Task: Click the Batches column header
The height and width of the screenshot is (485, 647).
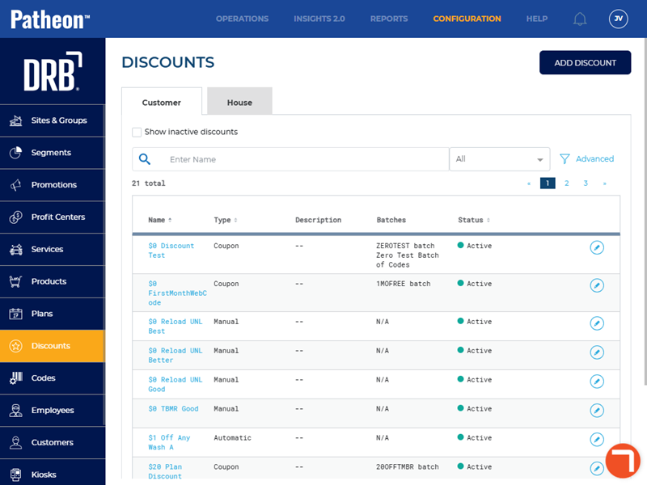Action: pos(391,220)
